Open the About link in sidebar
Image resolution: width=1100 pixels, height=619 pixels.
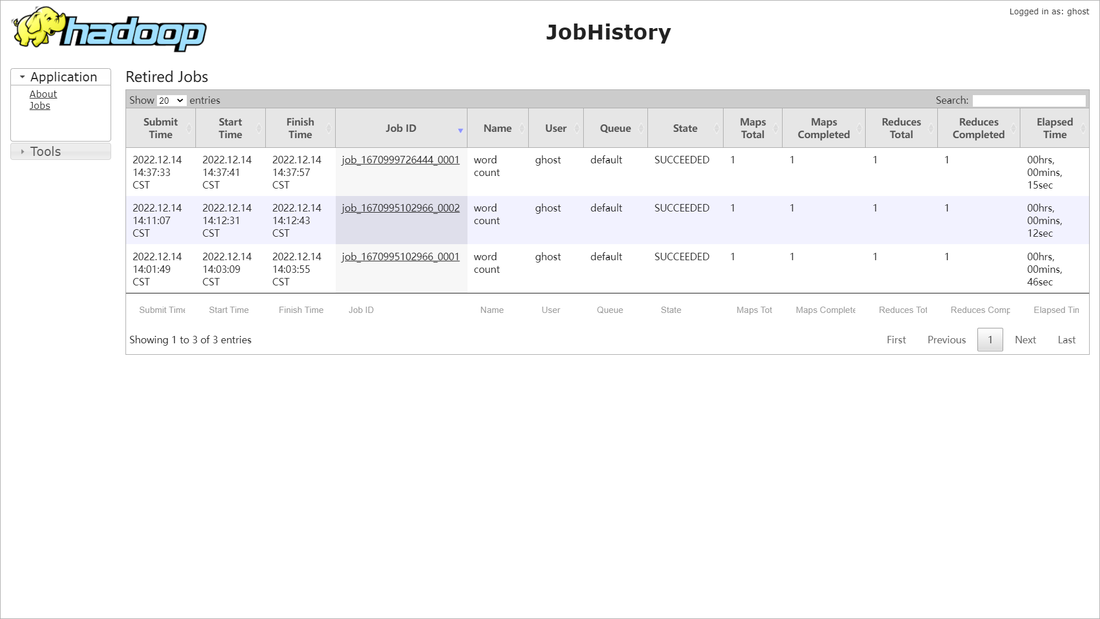43,94
